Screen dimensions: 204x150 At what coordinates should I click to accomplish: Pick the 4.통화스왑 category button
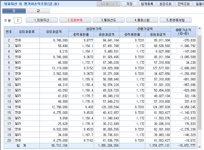click(x=142, y=20)
